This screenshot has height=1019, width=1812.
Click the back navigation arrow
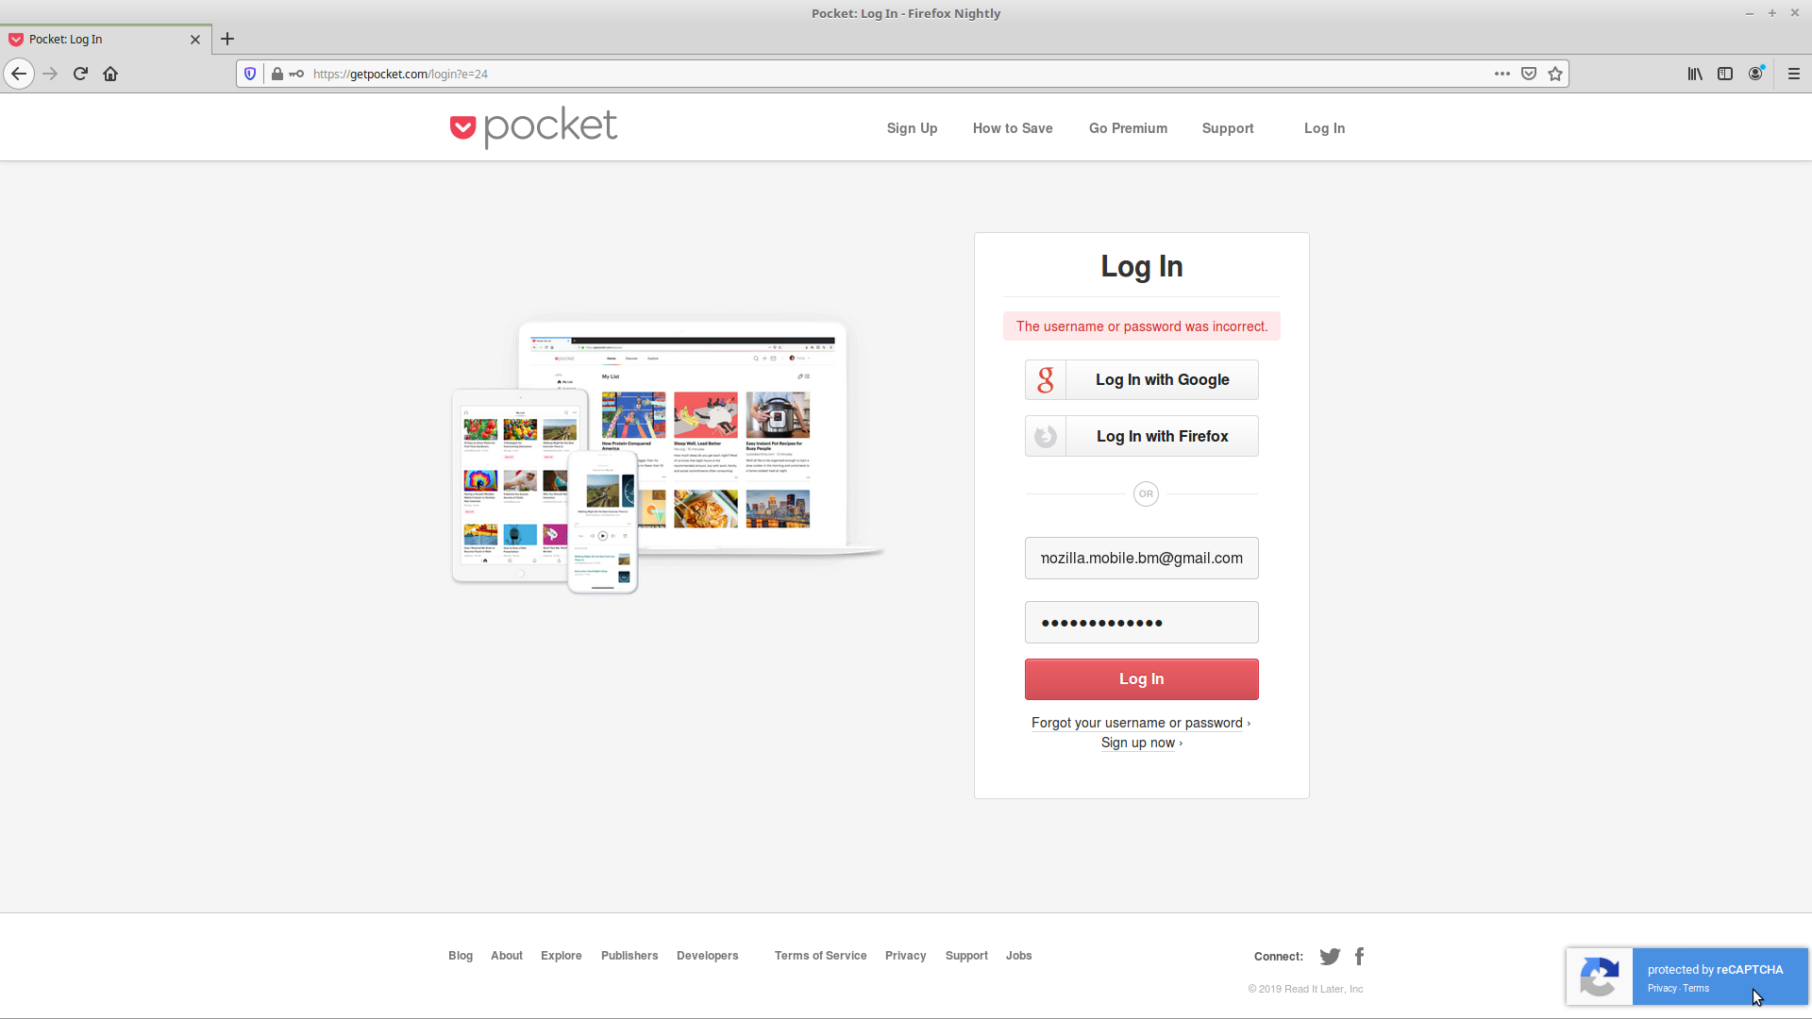click(x=19, y=74)
